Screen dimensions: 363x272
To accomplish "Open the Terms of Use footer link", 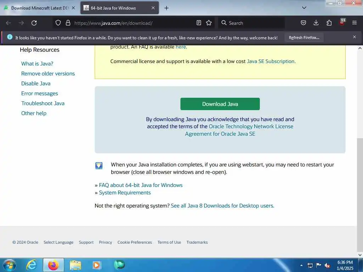I will (x=169, y=242).
